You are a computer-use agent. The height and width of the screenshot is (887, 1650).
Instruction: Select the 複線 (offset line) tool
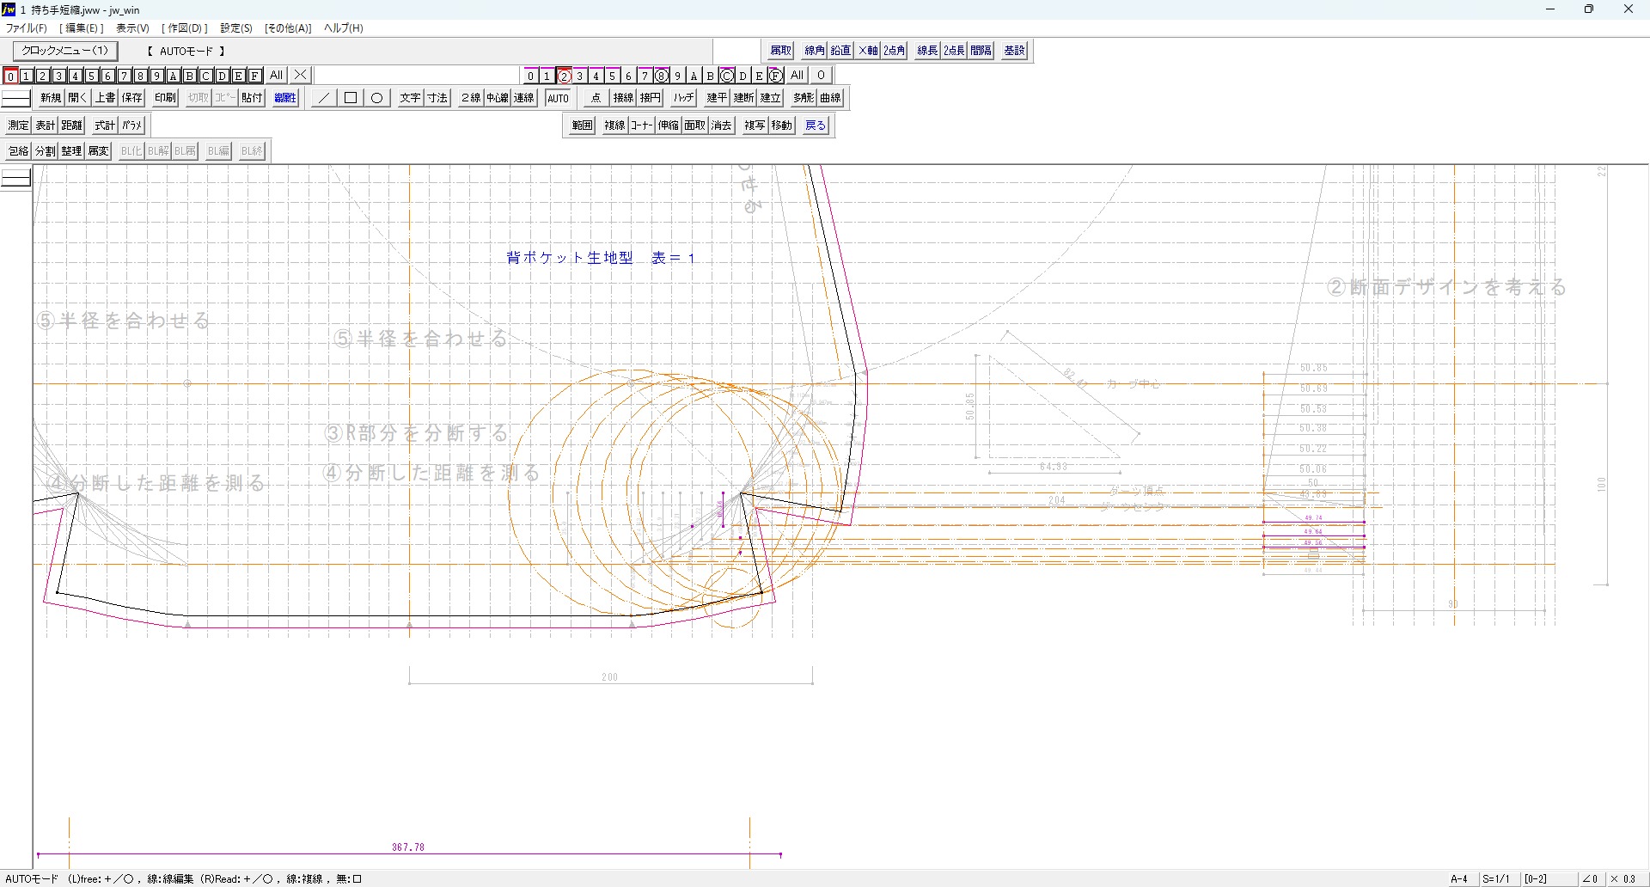tap(614, 125)
